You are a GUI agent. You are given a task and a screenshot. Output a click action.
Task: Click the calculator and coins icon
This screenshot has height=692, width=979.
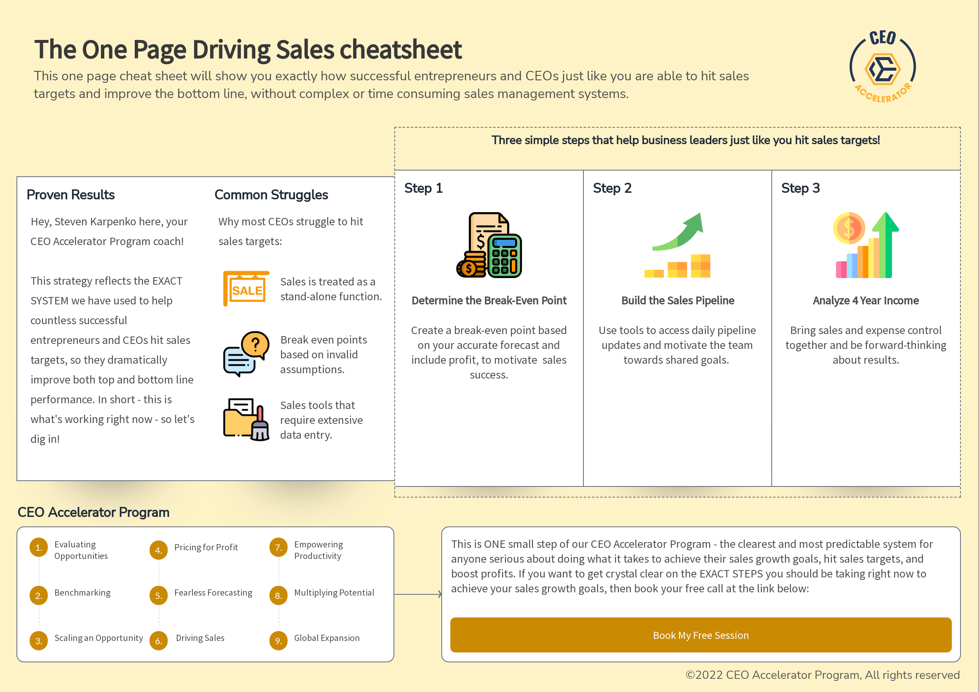click(x=489, y=245)
